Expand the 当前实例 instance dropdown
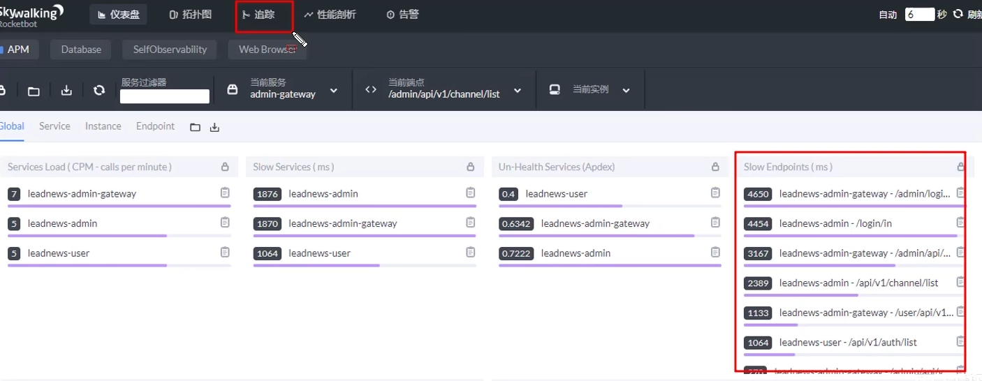 (x=626, y=91)
